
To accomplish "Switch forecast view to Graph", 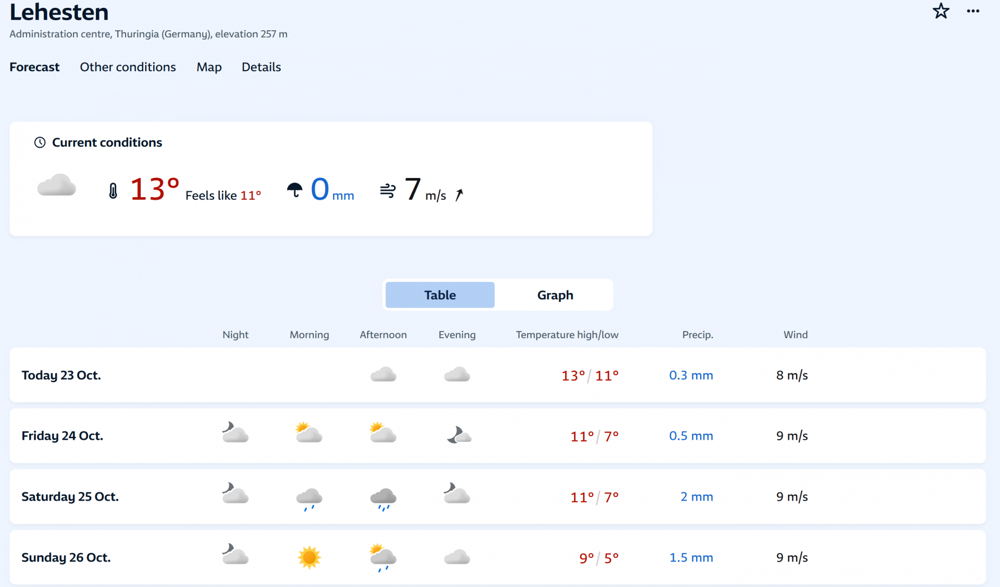I will [555, 295].
